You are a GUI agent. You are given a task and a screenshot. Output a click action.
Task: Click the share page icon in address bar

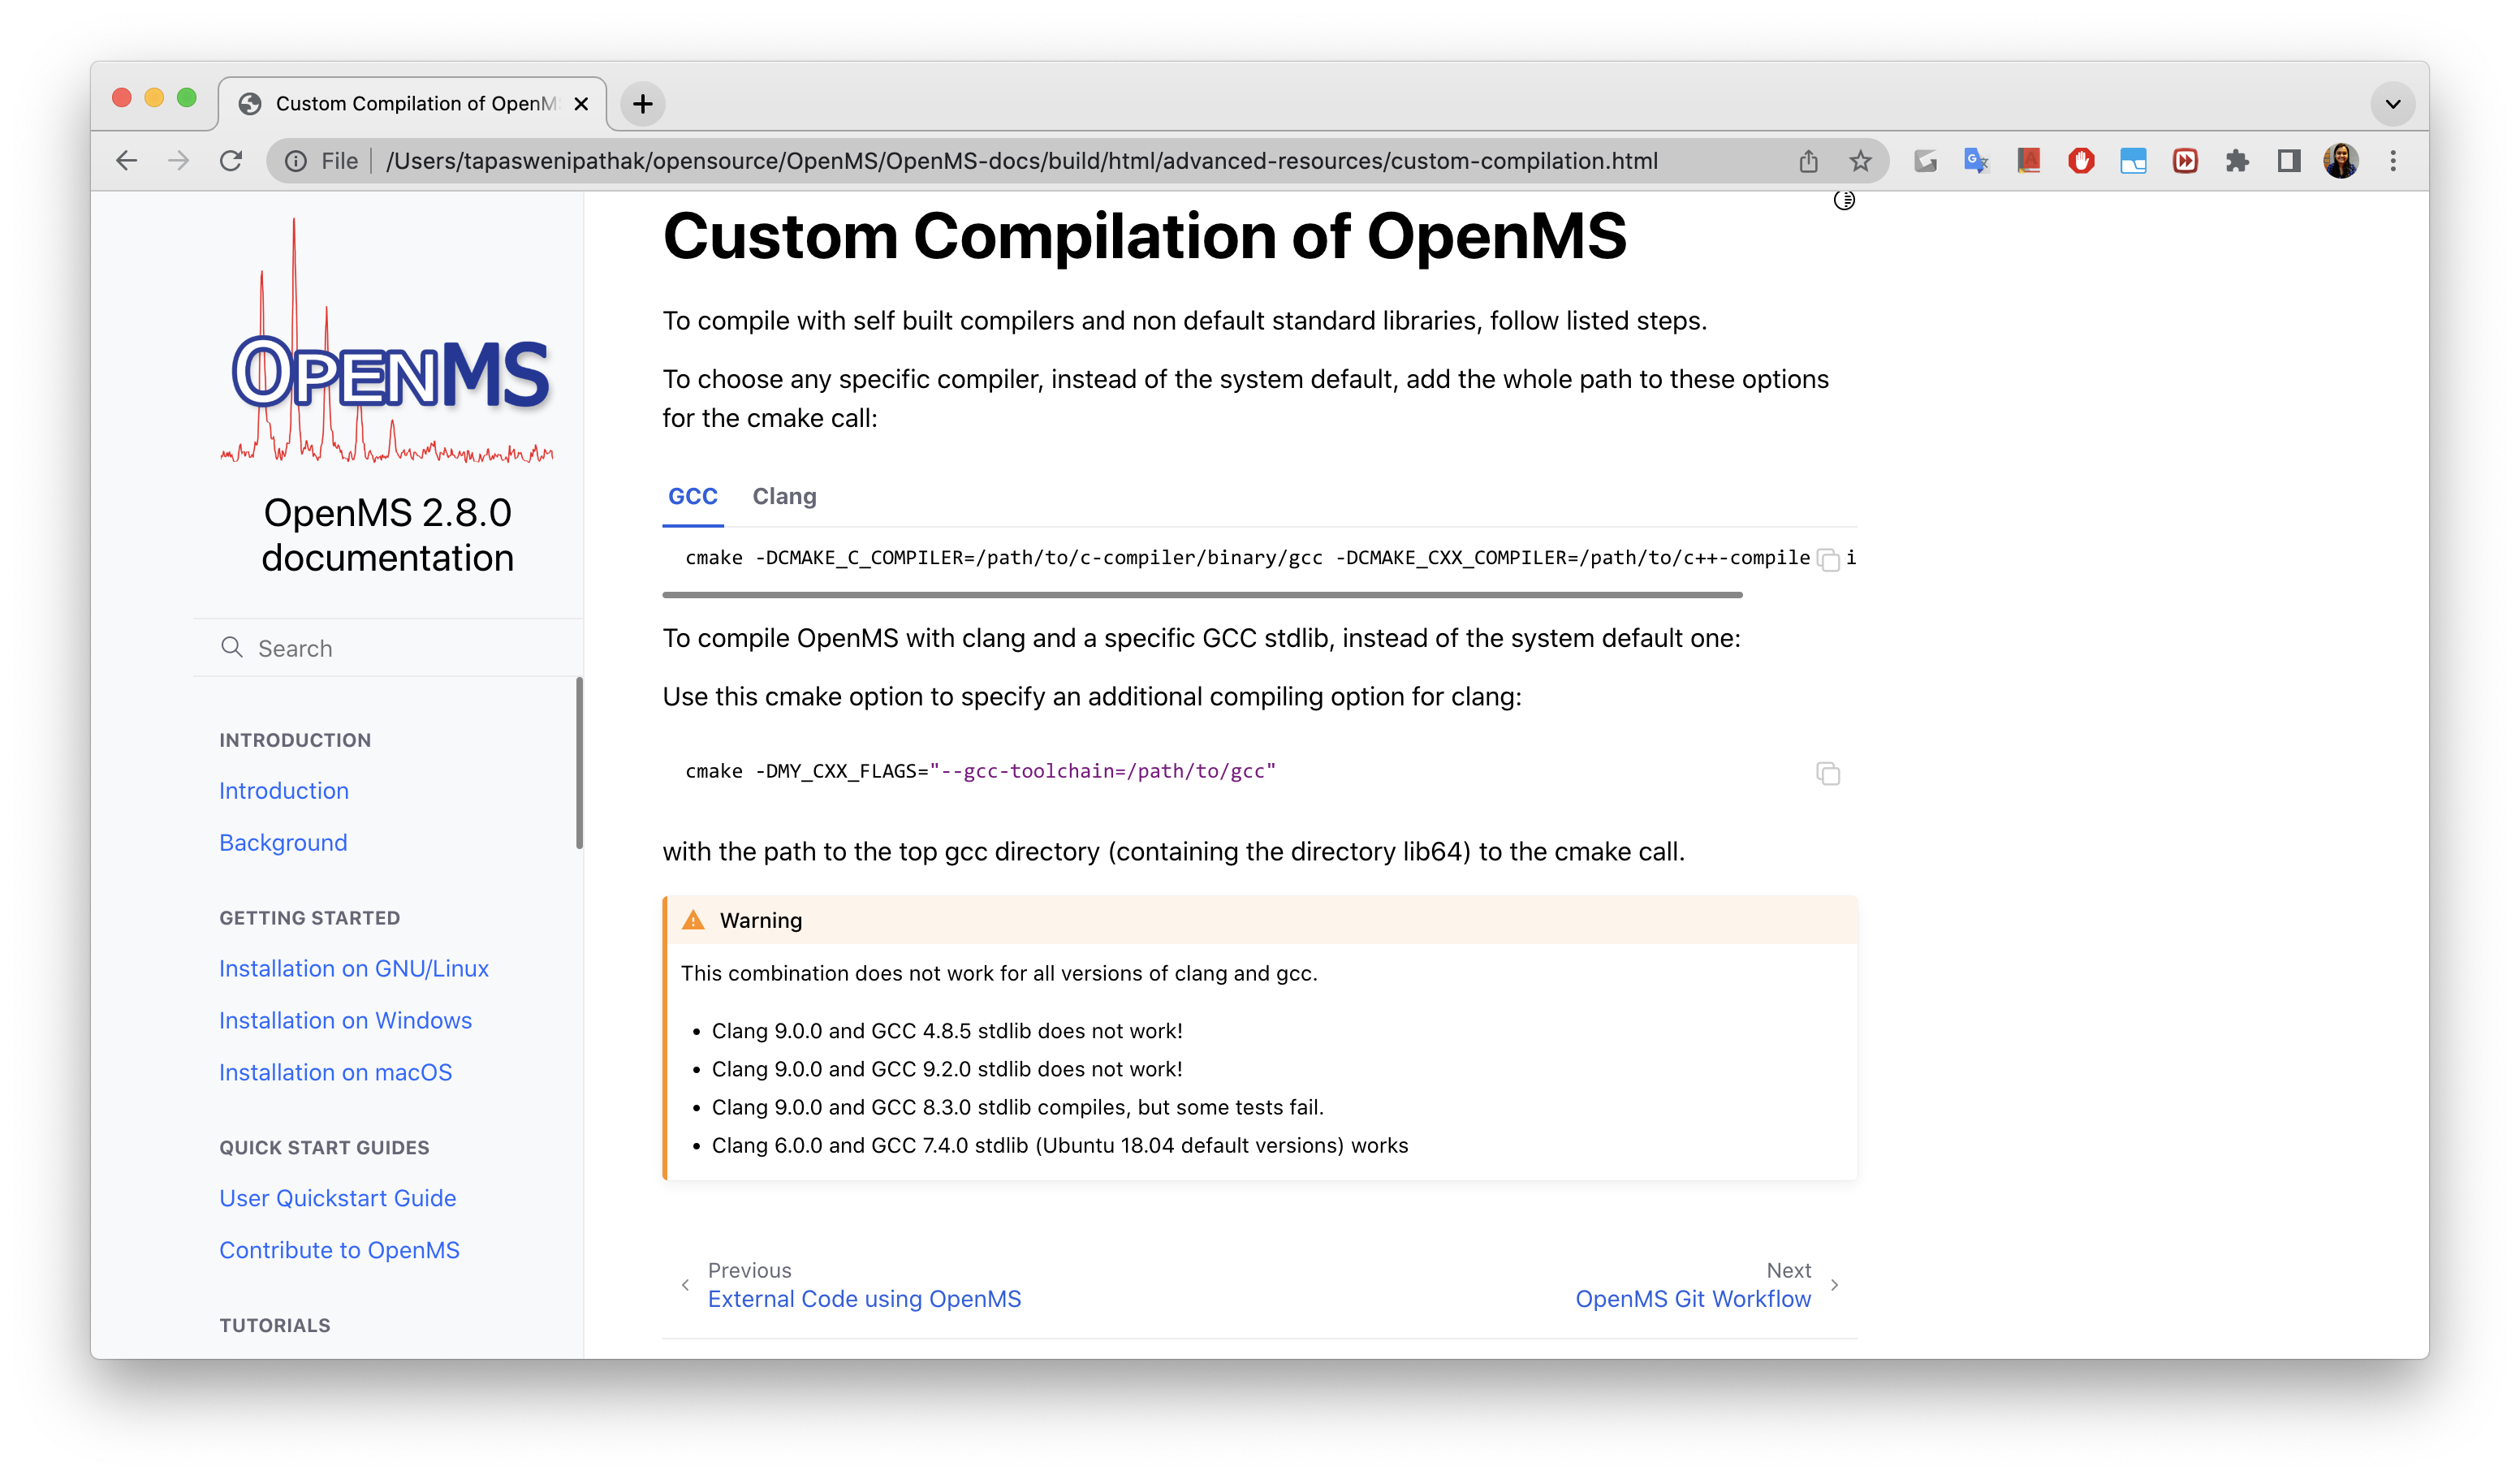1808,161
